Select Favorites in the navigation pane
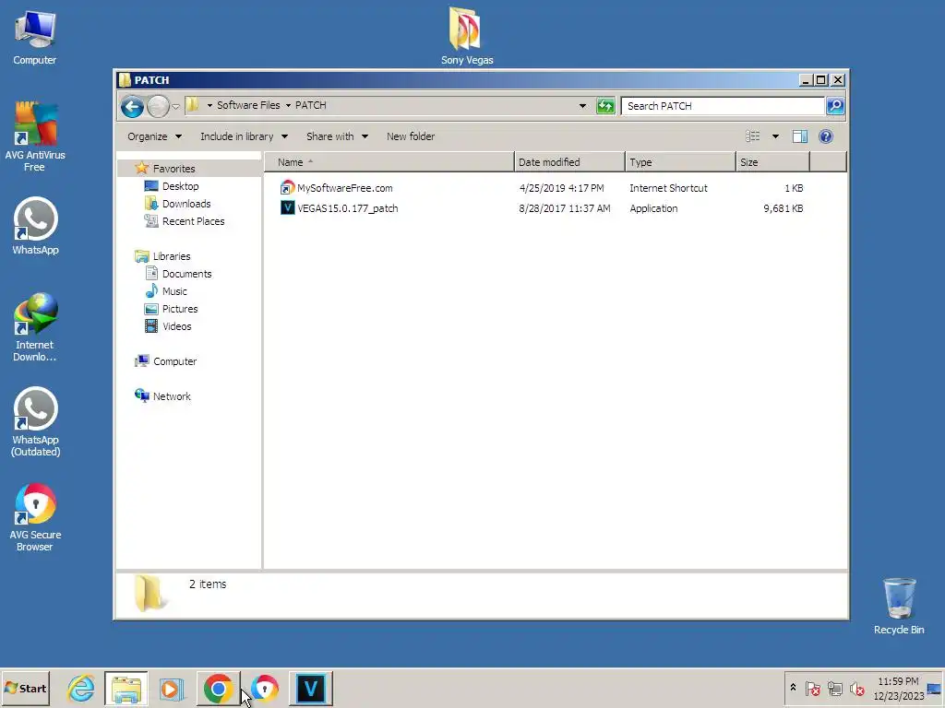Screen dimensions: 945x708 (x=173, y=169)
